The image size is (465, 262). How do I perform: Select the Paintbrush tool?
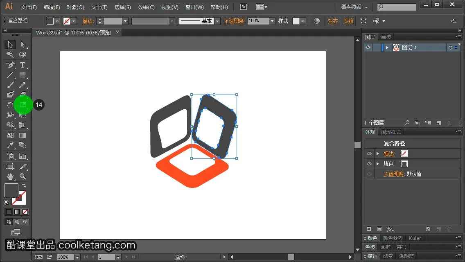tap(10, 85)
